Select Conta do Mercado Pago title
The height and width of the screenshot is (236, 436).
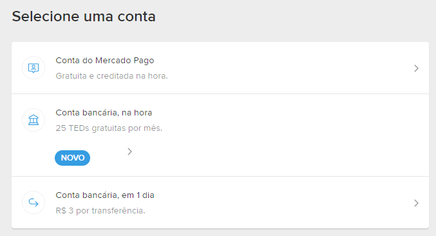point(105,61)
